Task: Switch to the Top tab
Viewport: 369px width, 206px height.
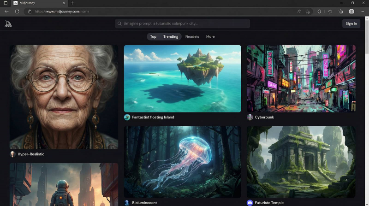Action: coord(153,36)
